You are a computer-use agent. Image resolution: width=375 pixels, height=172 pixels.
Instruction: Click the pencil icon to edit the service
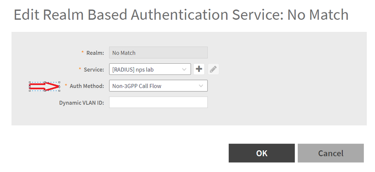[213, 69]
